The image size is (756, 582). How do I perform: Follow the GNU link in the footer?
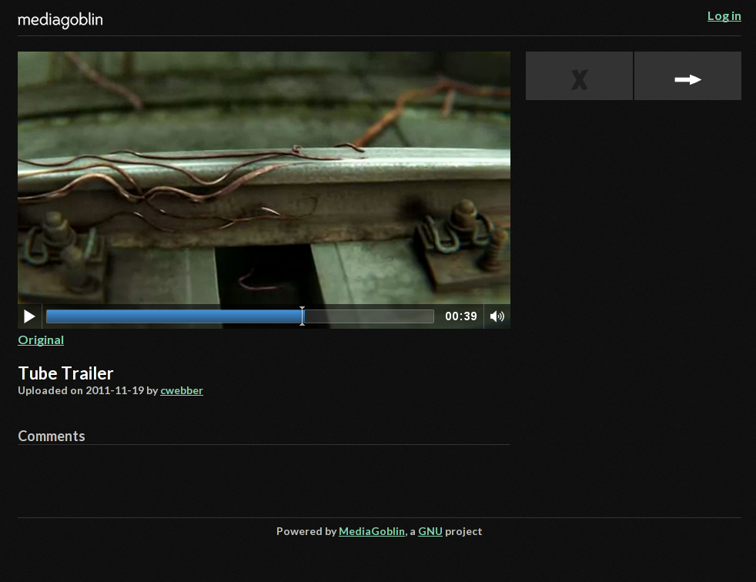pyautogui.click(x=430, y=531)
